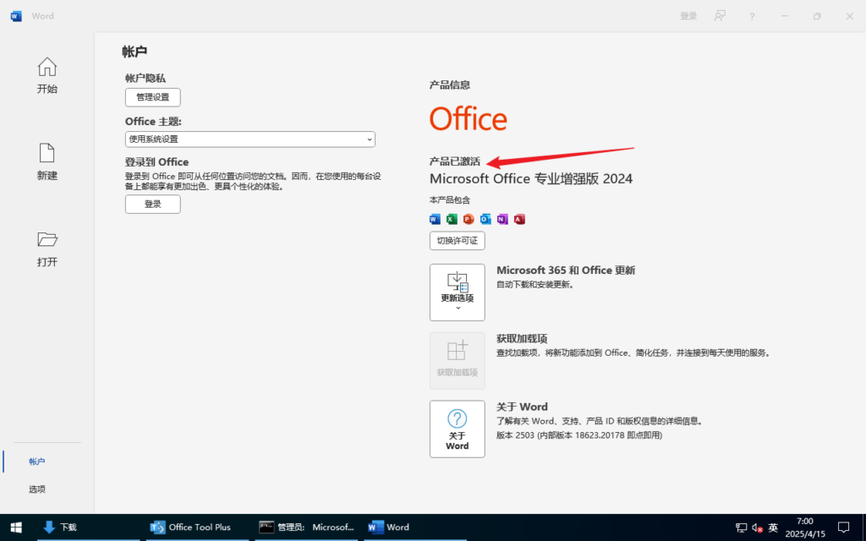Click the feedback person icon in title bar
The height and width of the screenshot is (541, 866).
720,16
